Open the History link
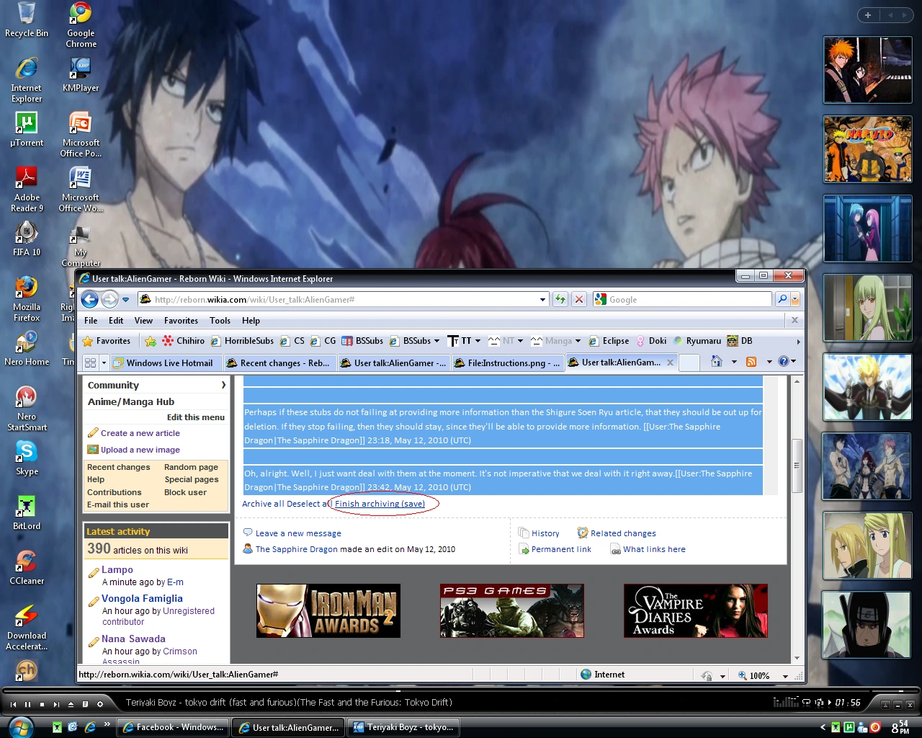This screenshot has height=738, width=922. pyautogui.click(x=545, y=533)
